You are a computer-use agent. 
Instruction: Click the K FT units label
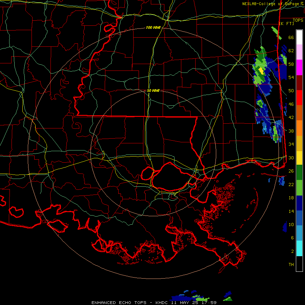pyautogui.click(x=287, y=23)
